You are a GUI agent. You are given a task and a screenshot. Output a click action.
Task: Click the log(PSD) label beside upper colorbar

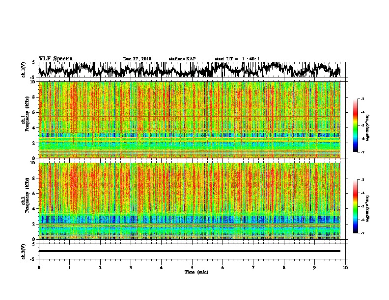(367, 127)
